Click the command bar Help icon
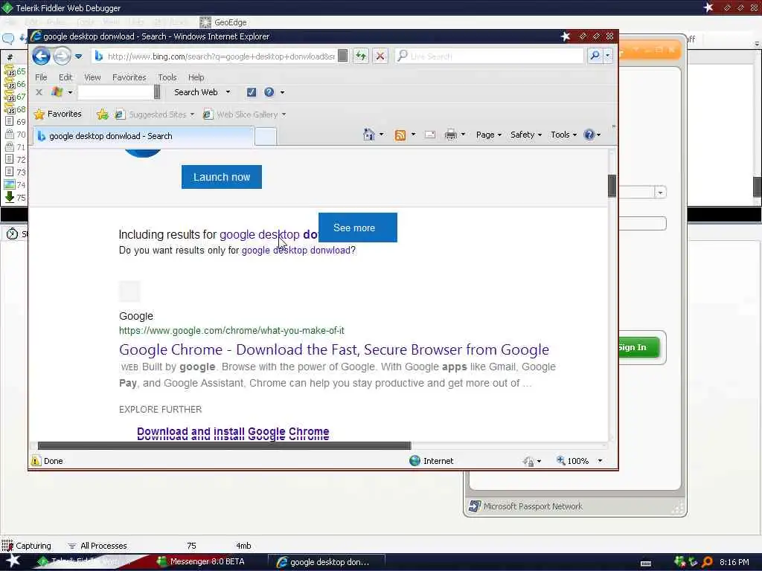The image size is (762, 571). click(x=589, y=135)
